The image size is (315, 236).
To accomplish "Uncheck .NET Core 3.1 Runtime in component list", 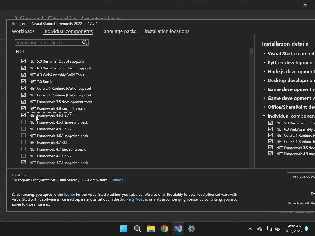I will tap(23, 95).
